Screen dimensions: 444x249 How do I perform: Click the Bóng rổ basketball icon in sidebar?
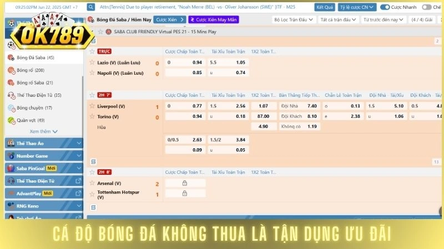click(11, 70)
